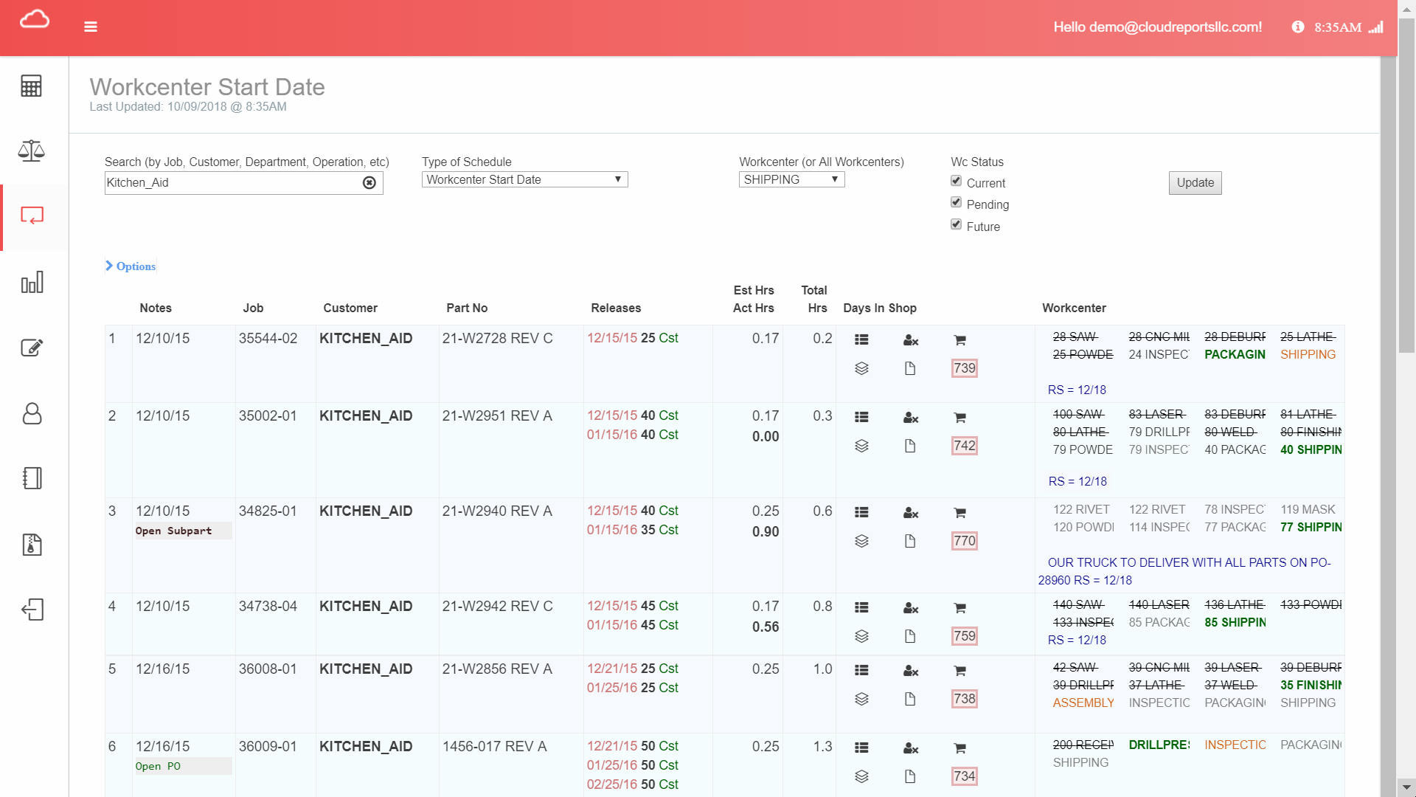The width and height of the screenshot is (1416, 797).
Task: Click the search clear icon in the Kitchen_Aid field
Action: [x=369, y=182]
